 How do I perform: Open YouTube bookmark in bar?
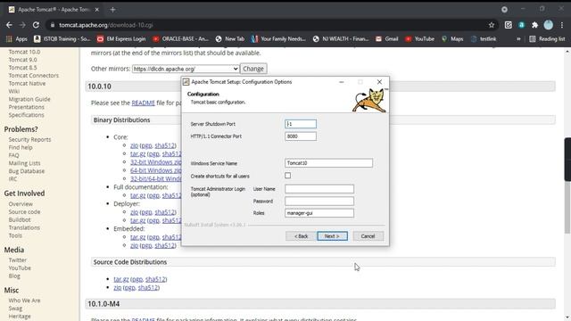tap(419, 39)
